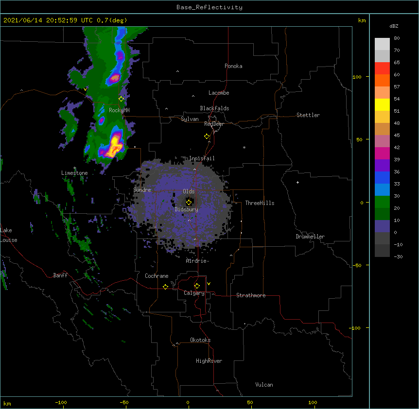Select the bright green legend swatch above 20
Image resolution: width=419 pixels, height=409 pixels.
(382, 202)
